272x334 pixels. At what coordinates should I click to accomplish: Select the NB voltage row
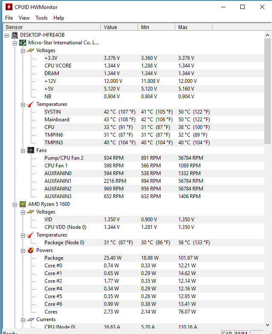(154, 97)
